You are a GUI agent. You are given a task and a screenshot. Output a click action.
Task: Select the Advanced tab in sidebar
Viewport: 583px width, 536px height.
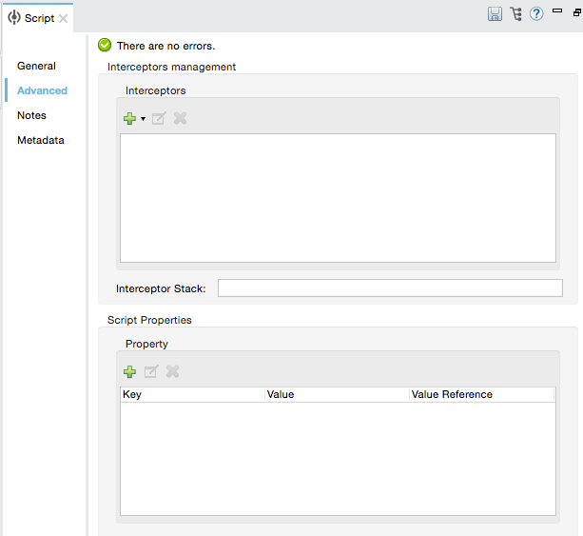(x=42, y=90)
